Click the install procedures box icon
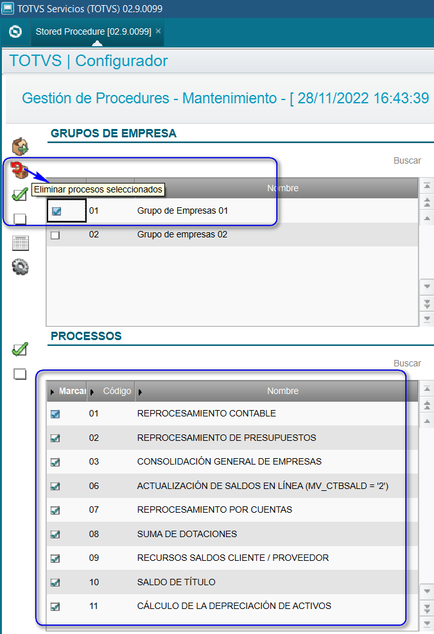The width and height of the screenshot is (434, 634). [20, 146]
